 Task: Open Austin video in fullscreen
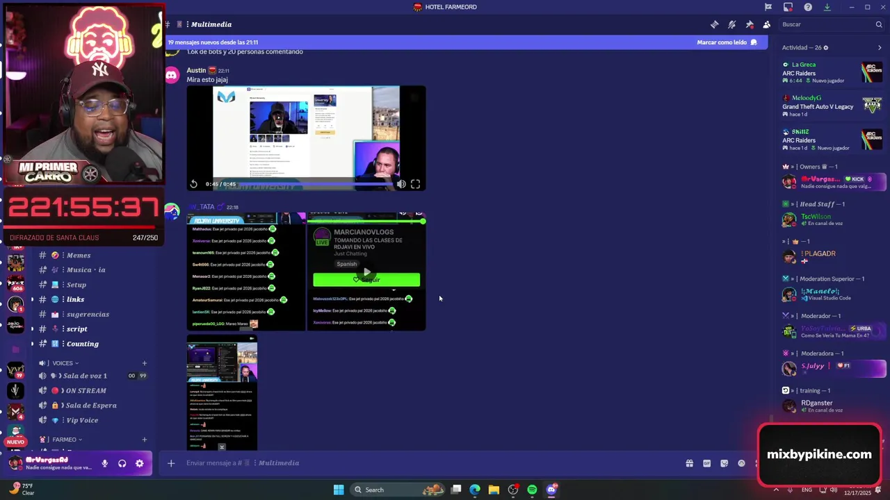[415, 184]
